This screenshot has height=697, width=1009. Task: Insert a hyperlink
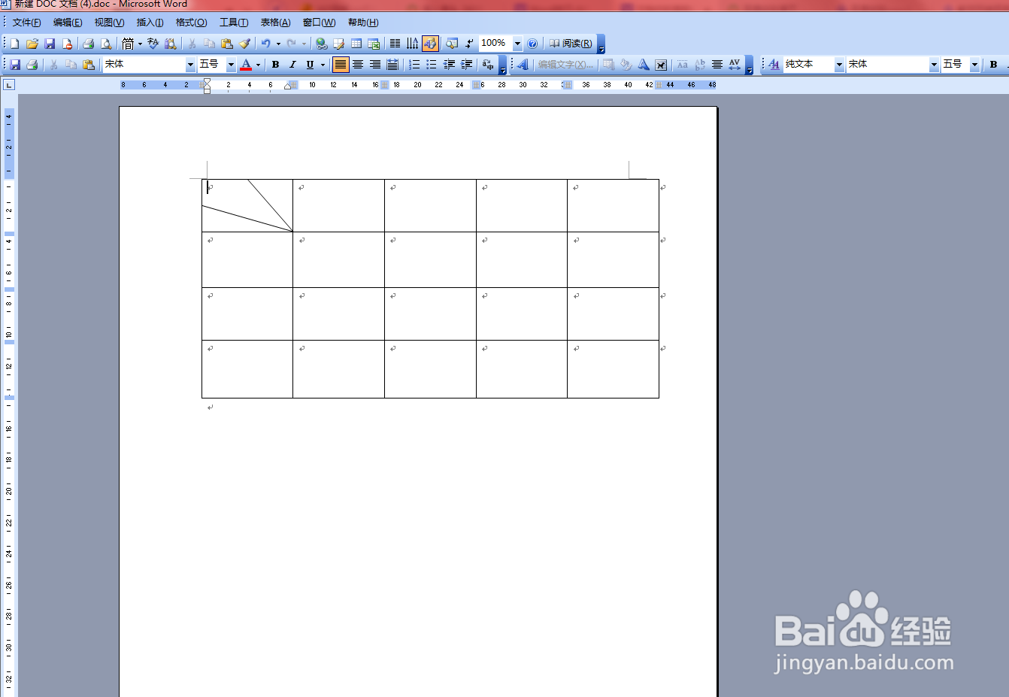321,44
